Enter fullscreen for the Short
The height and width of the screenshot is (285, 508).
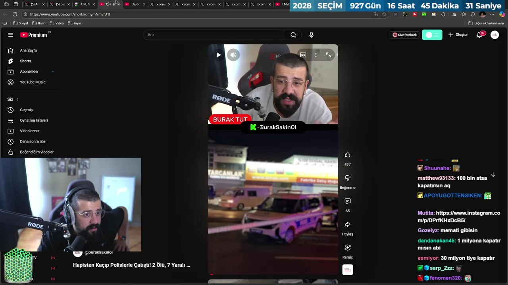[329, 55]
